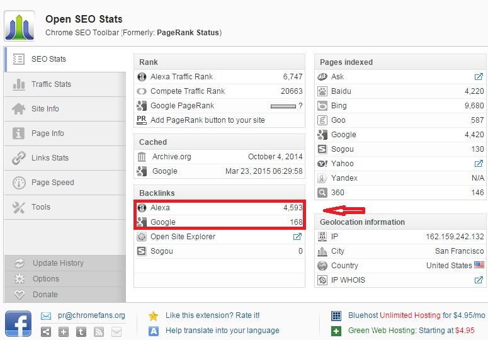
Task: Switch to Traffic Stats tab
Action: click(x=65, y=84)
